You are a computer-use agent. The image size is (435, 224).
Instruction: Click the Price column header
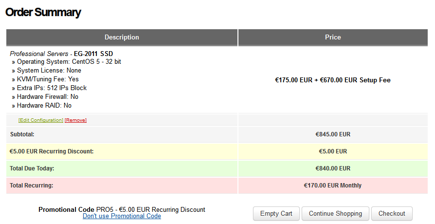click(x=333, y=37)
